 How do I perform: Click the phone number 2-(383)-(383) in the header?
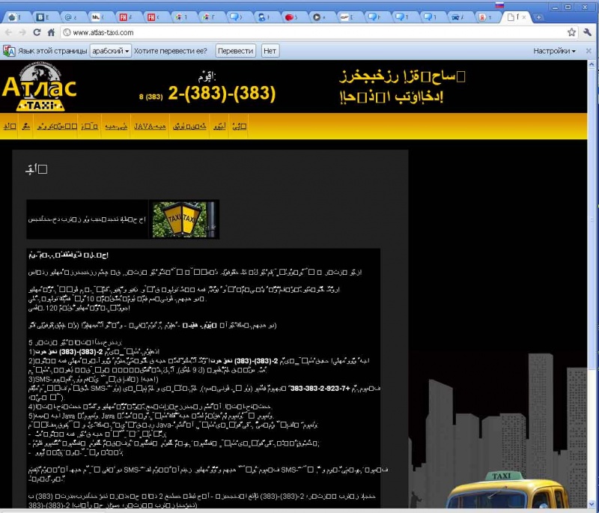[x=222, y=93]
